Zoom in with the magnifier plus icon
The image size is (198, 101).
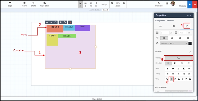click(x=124, y=3)
